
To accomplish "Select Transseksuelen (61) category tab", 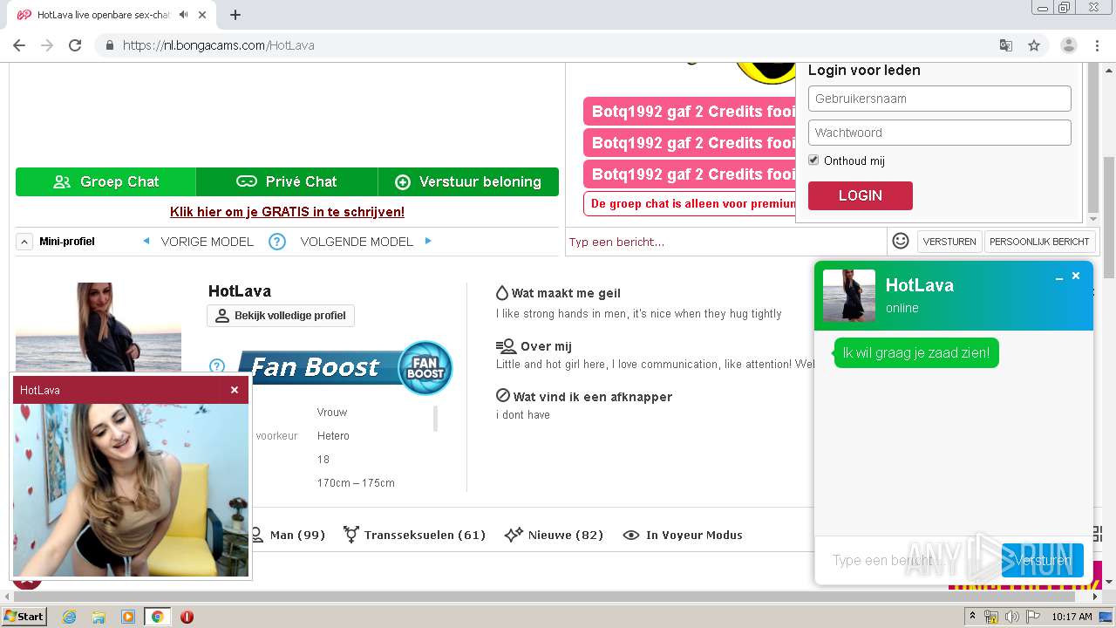I will tap(415, 535).
